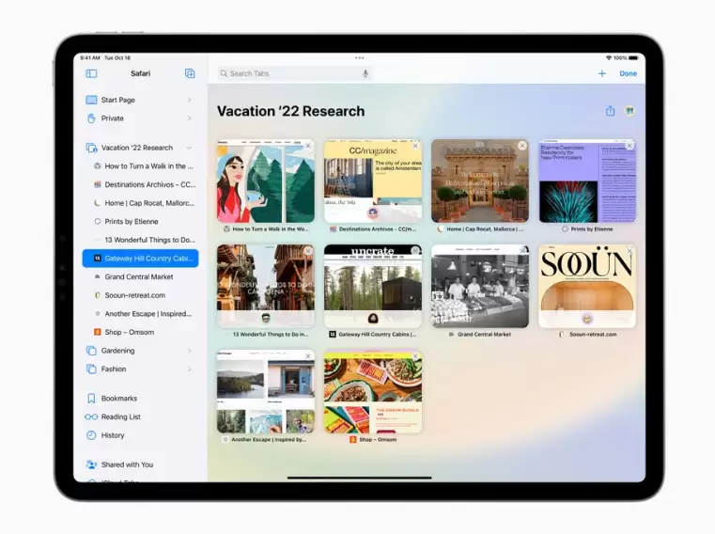
Task: Close the Sooun-retreat.com tab thumbnail
Action: [630, 251]
